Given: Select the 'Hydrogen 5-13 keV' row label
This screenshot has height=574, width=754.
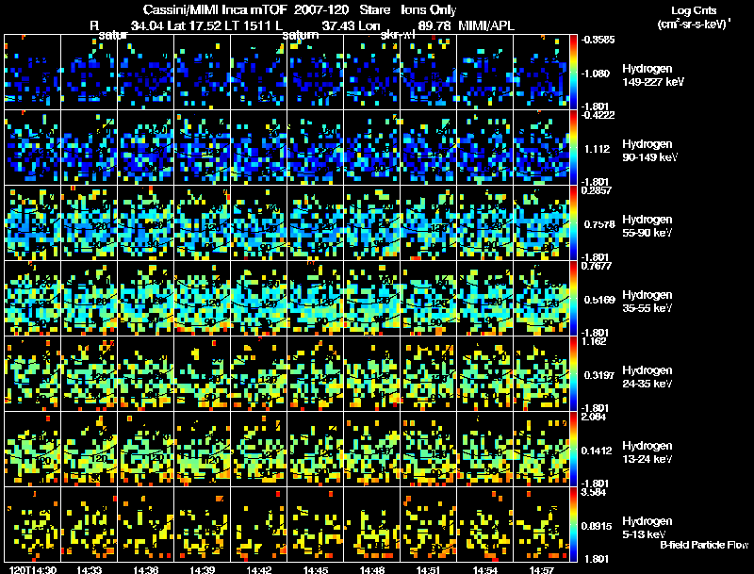Looking at the screenshot, I should click(x=647, y=528).
